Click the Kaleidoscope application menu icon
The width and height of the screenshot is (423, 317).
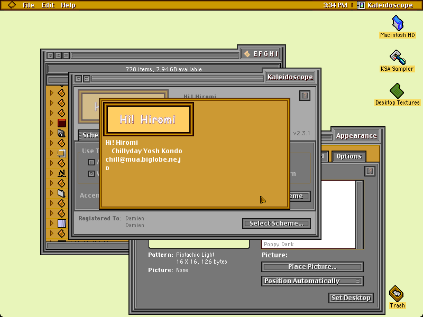coord(361,5)
